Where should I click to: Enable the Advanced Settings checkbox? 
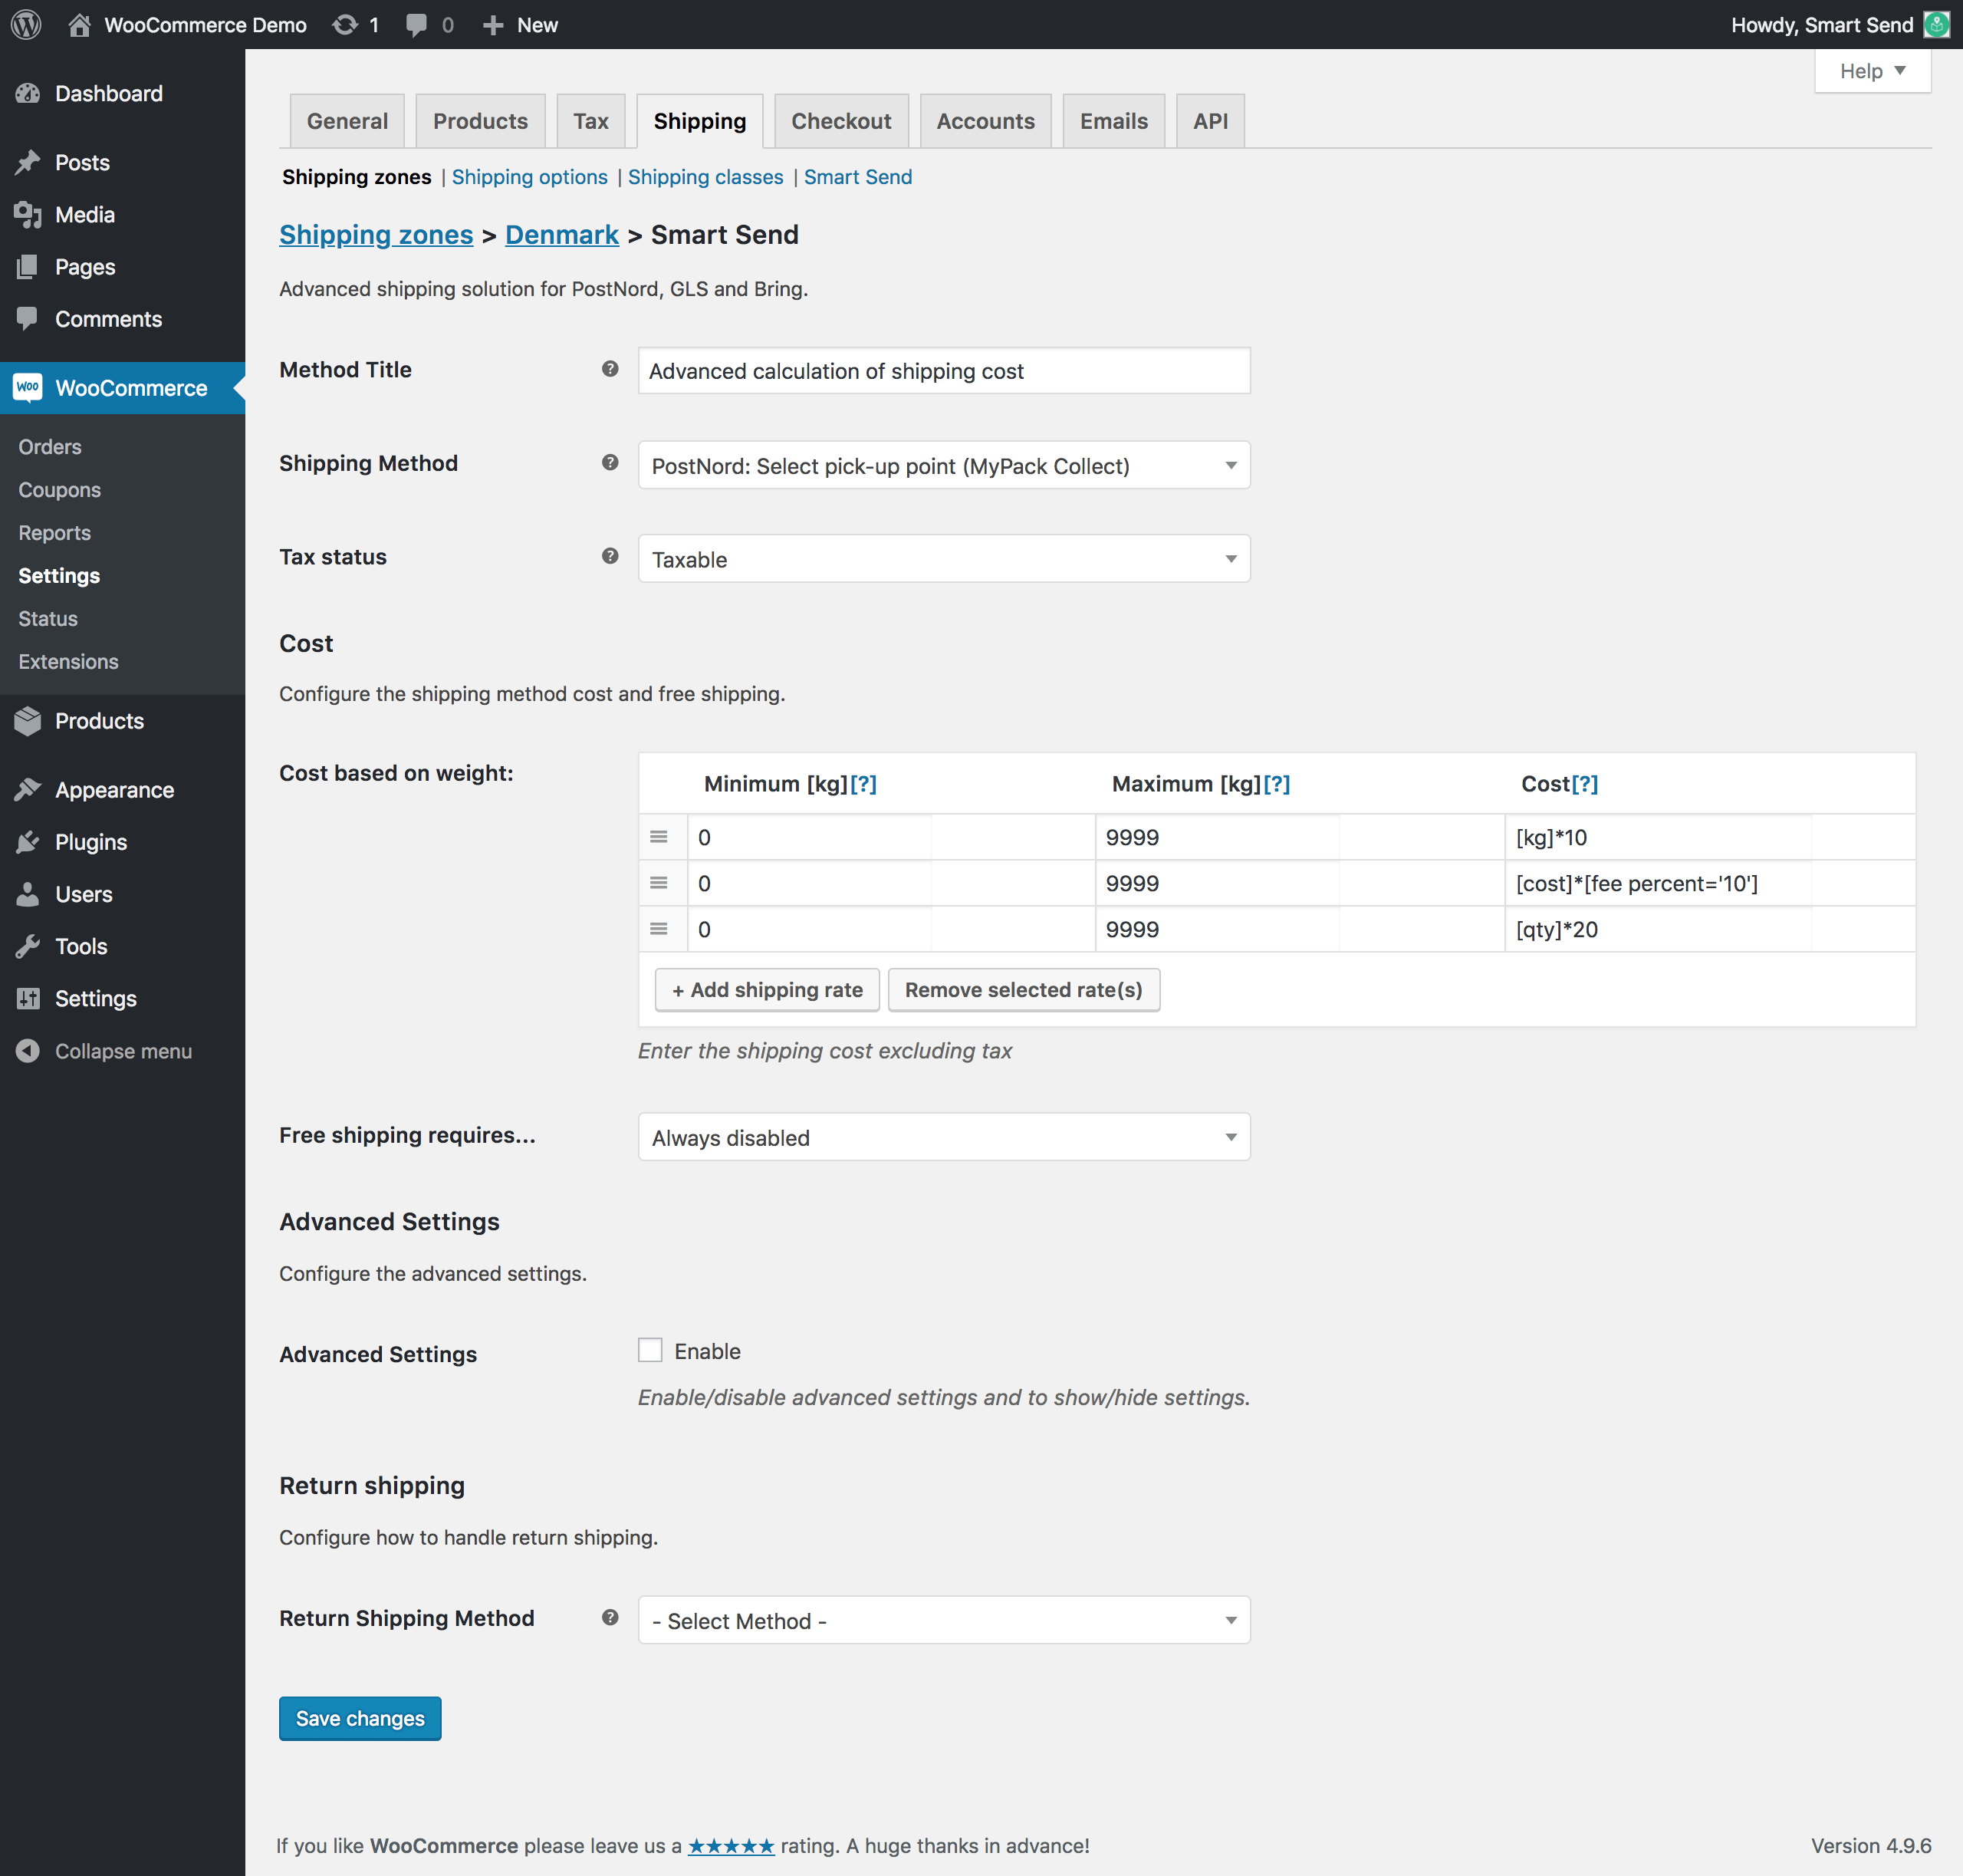point(650,1350)
